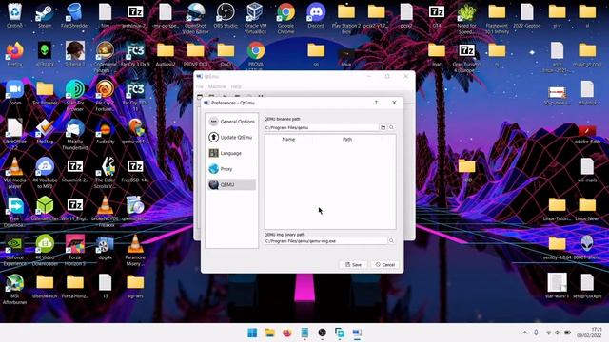The width and height of the screenshot is (609, 342).
Task: Close the Preferences - QtEmu dialog
Action: coord(394,103)
